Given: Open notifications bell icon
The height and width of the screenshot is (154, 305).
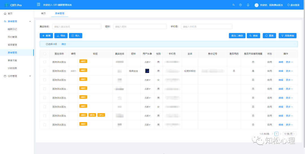Looking at the screenshot, I should click(248, 5).
